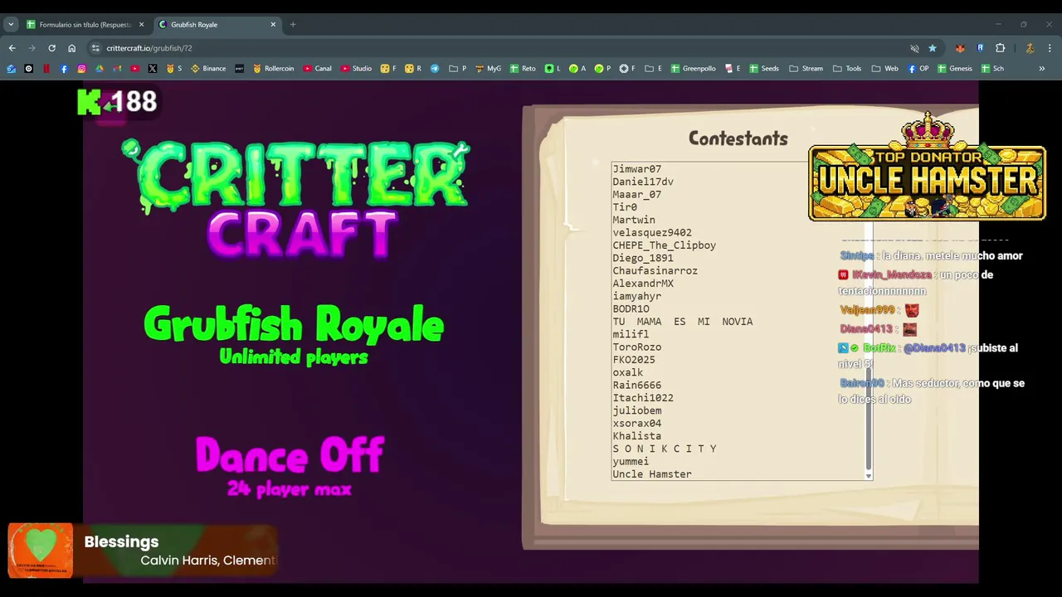The image size is (1062, 597).
Task: Open the Netflix bookmark icon
Action: pyautogui.click(x=46, y=69)
